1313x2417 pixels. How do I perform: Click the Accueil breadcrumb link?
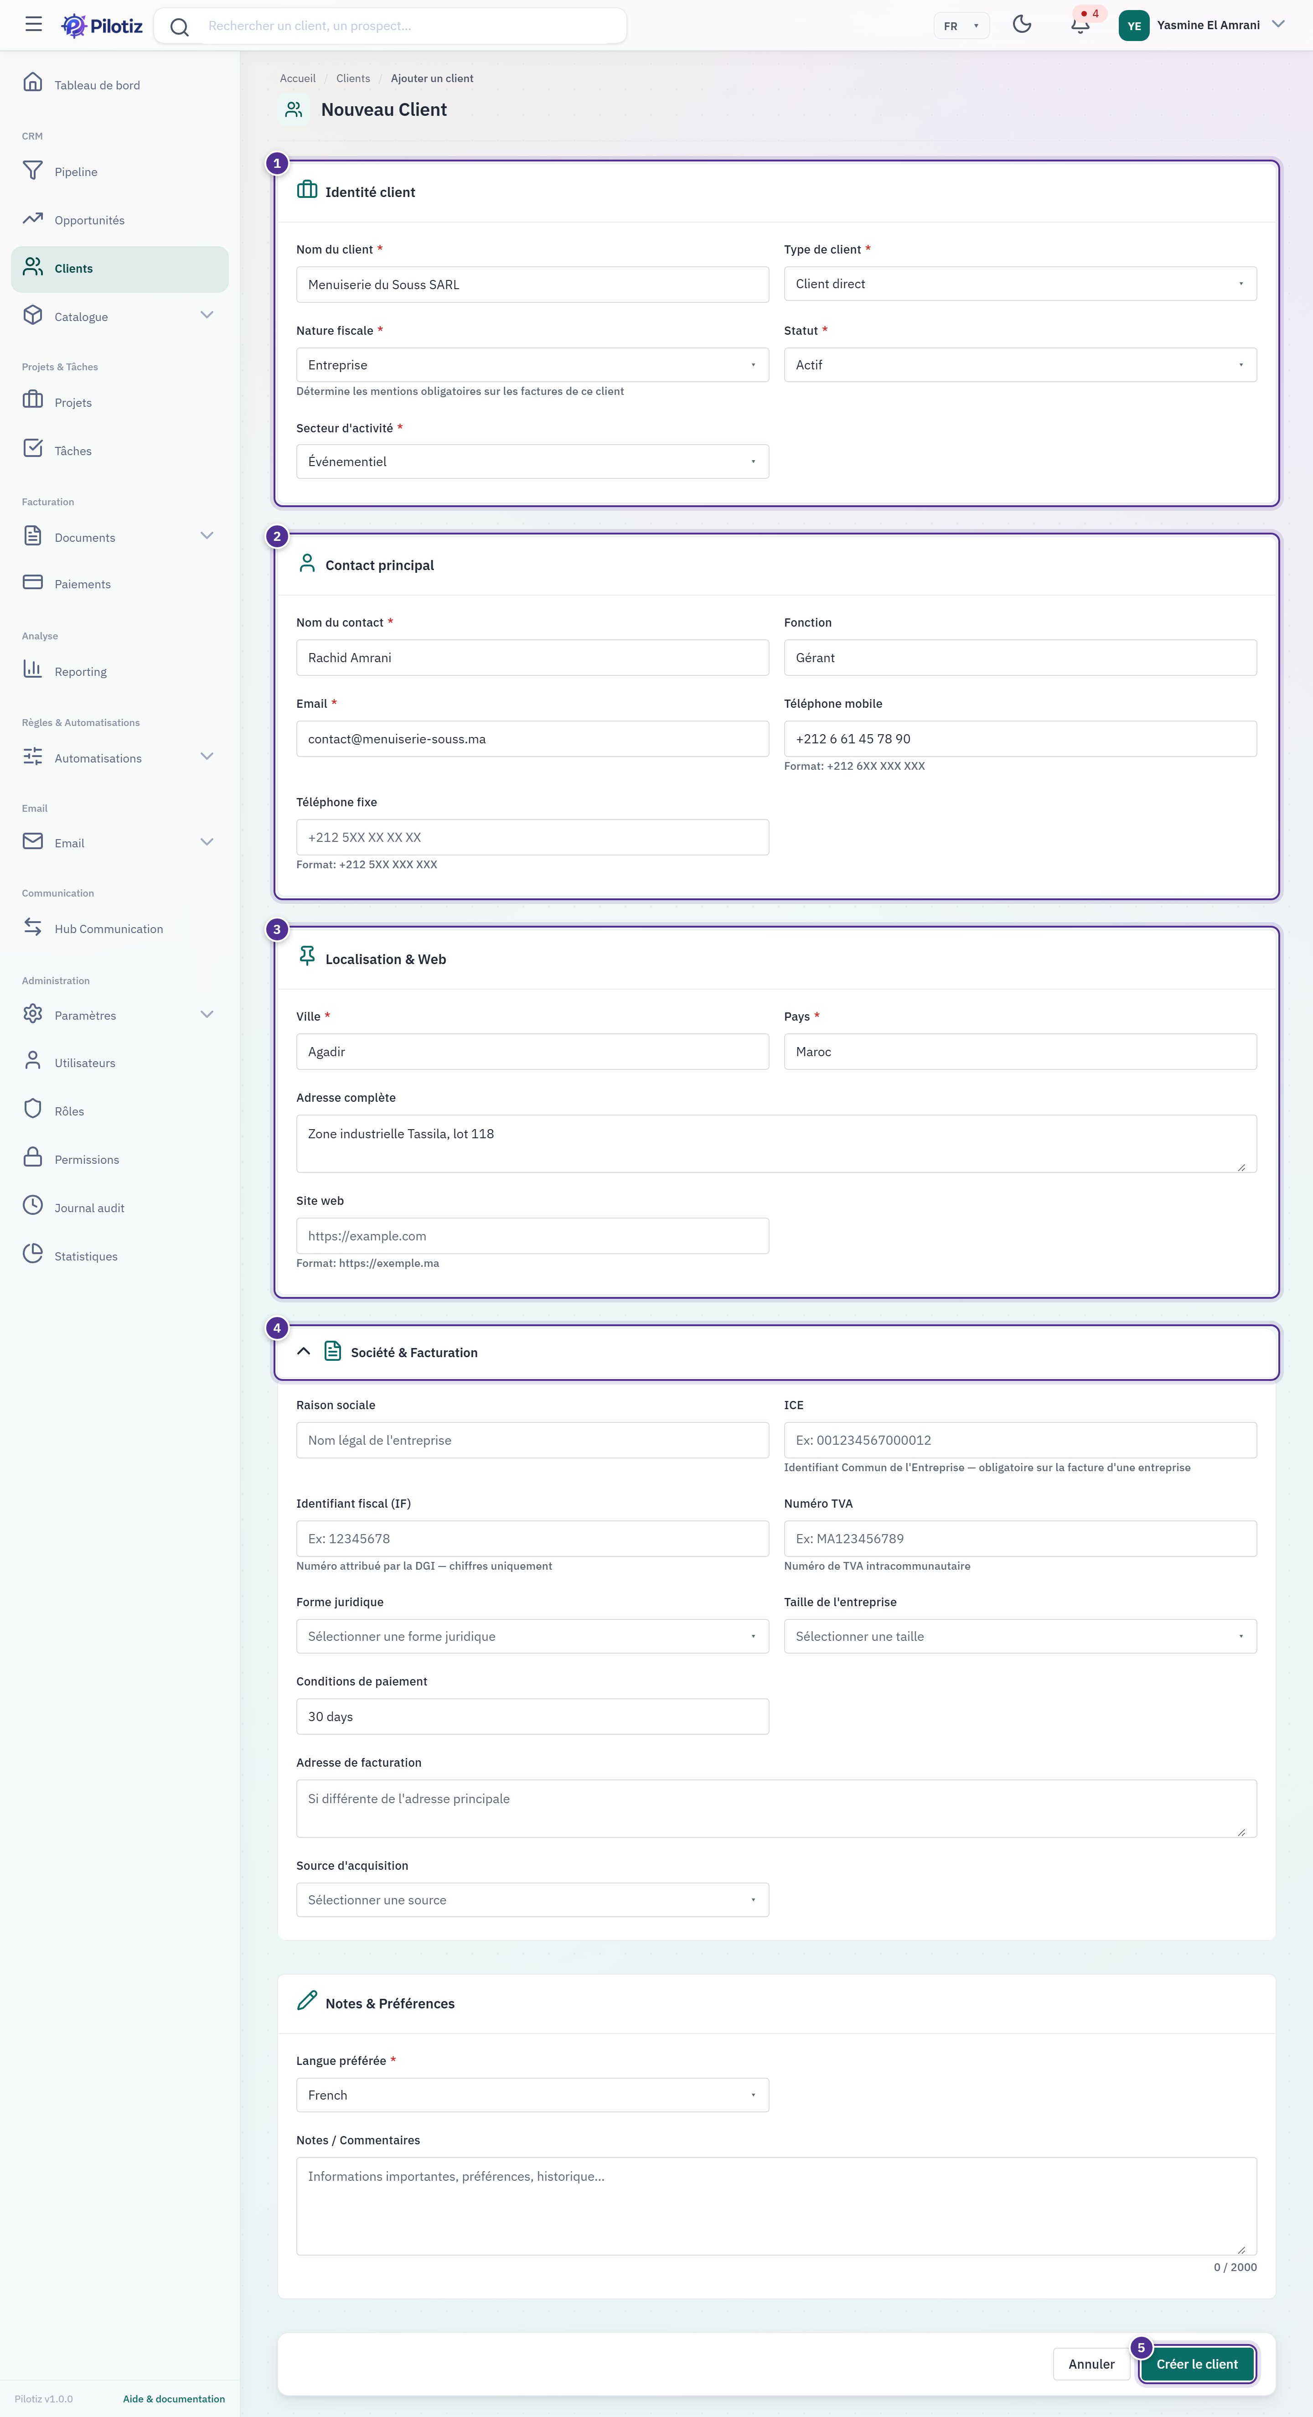(x=297, y=79)
